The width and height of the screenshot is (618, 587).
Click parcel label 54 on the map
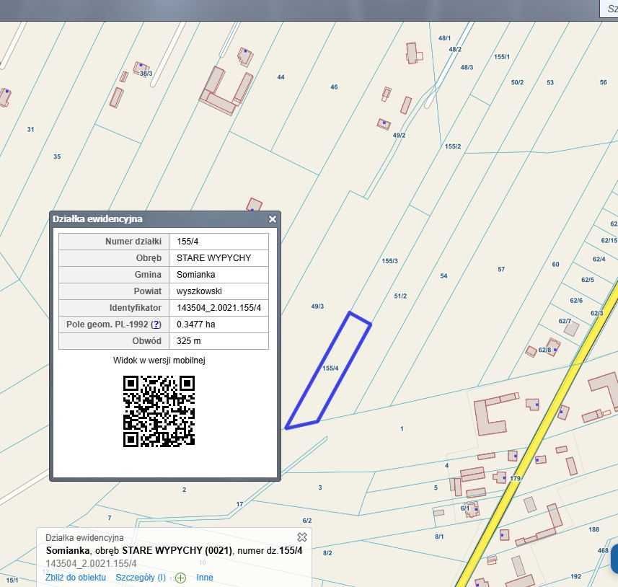pyautogui.click(x=443, y=276)
